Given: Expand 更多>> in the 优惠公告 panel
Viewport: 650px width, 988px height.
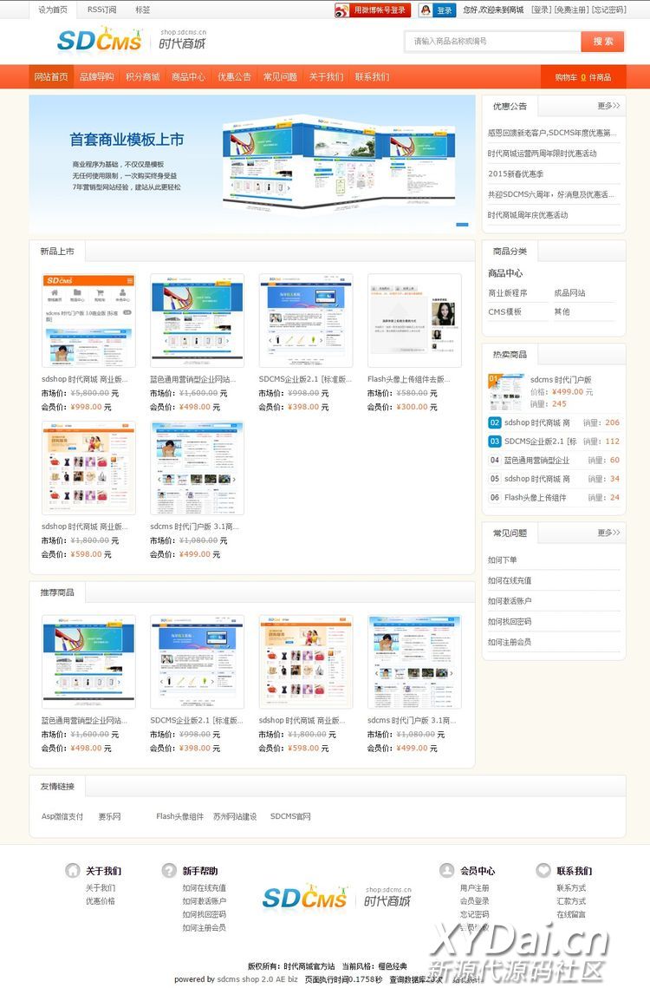Looking at the screenshot, I should pos(608,106).
